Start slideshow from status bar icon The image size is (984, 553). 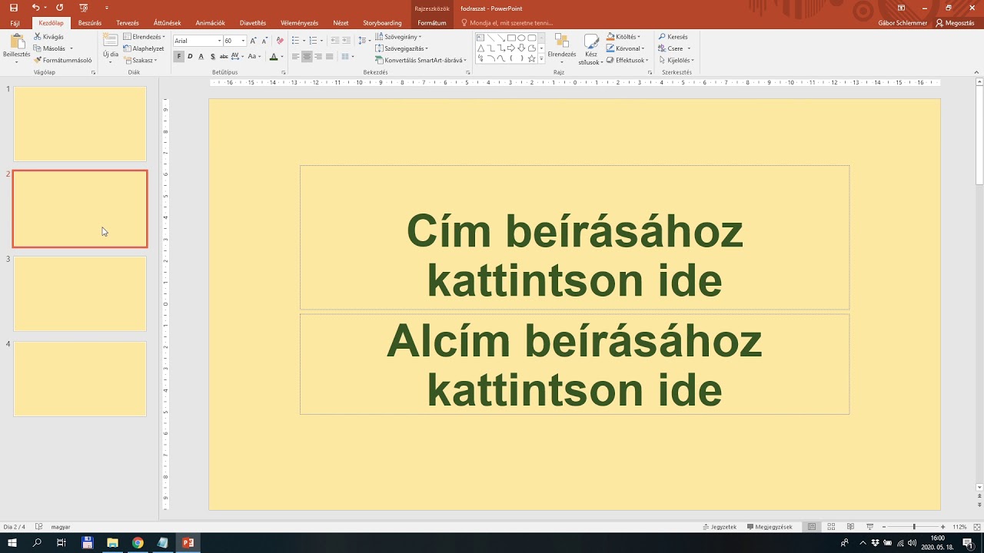(869, 527)
